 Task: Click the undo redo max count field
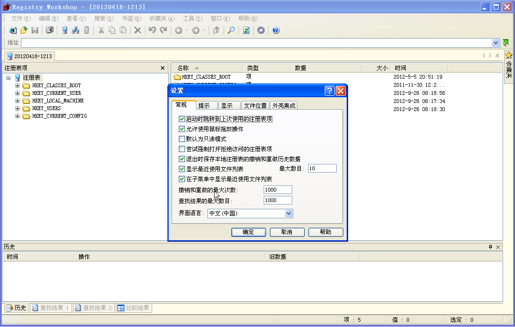[x=278, y=190]
